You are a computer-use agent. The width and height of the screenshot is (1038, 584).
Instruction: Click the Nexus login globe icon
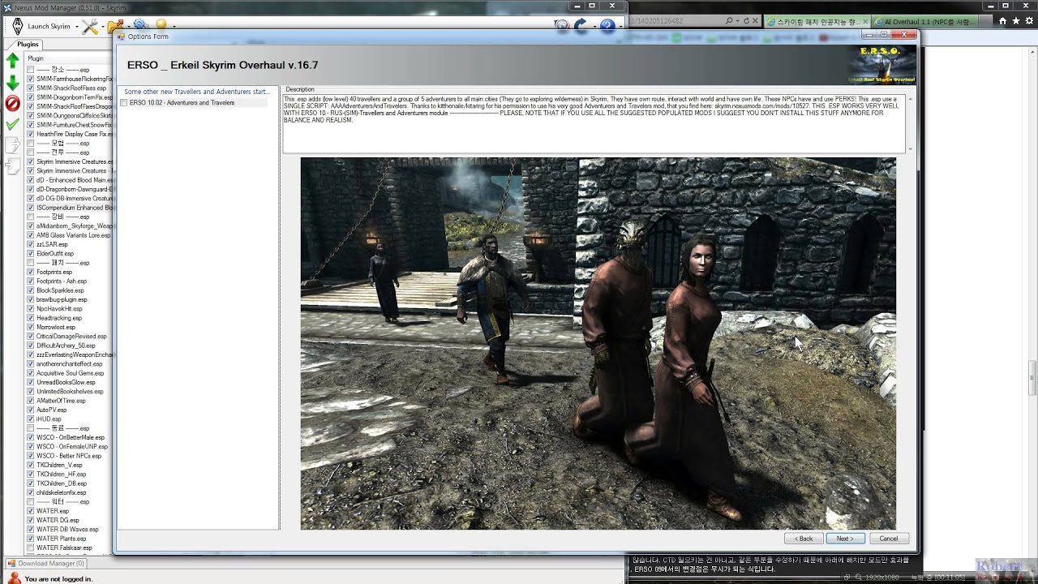(562, 26)
